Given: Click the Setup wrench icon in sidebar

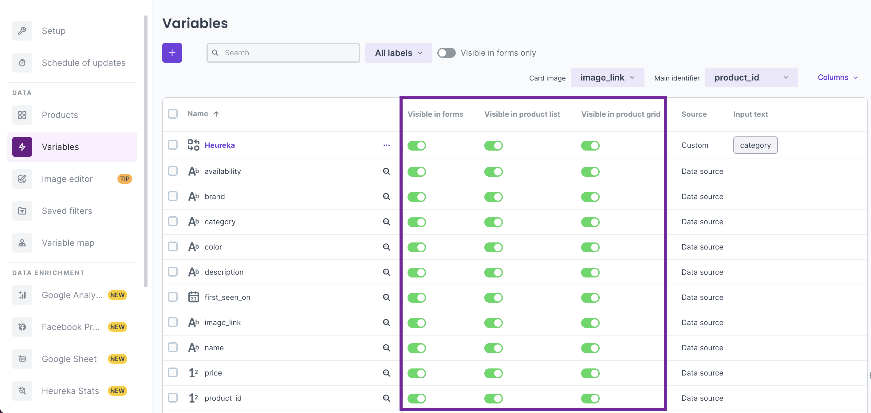Looking at the screenshot, I should click(22, 31).
